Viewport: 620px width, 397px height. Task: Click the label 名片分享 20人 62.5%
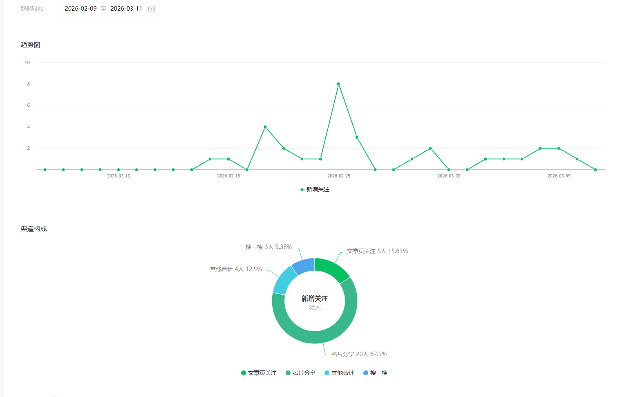click(x=359, y=354)
